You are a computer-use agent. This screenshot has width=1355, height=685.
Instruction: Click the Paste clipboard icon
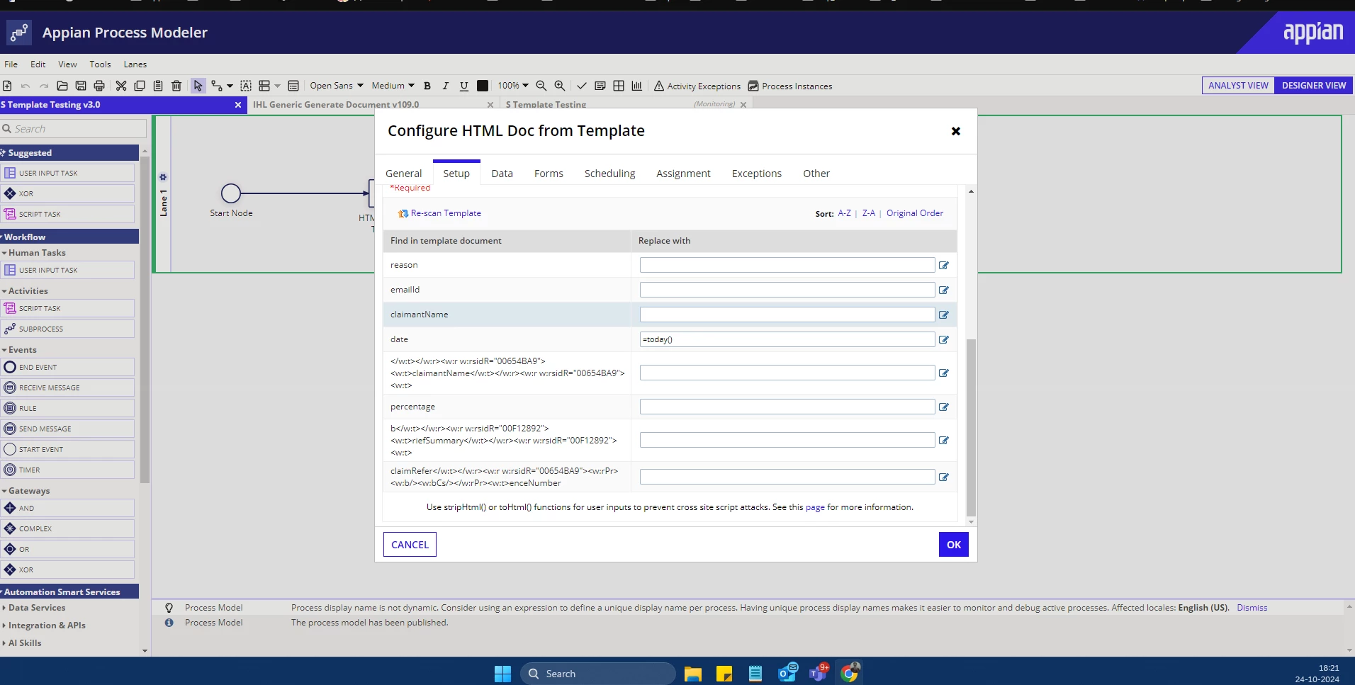point(158,86)
